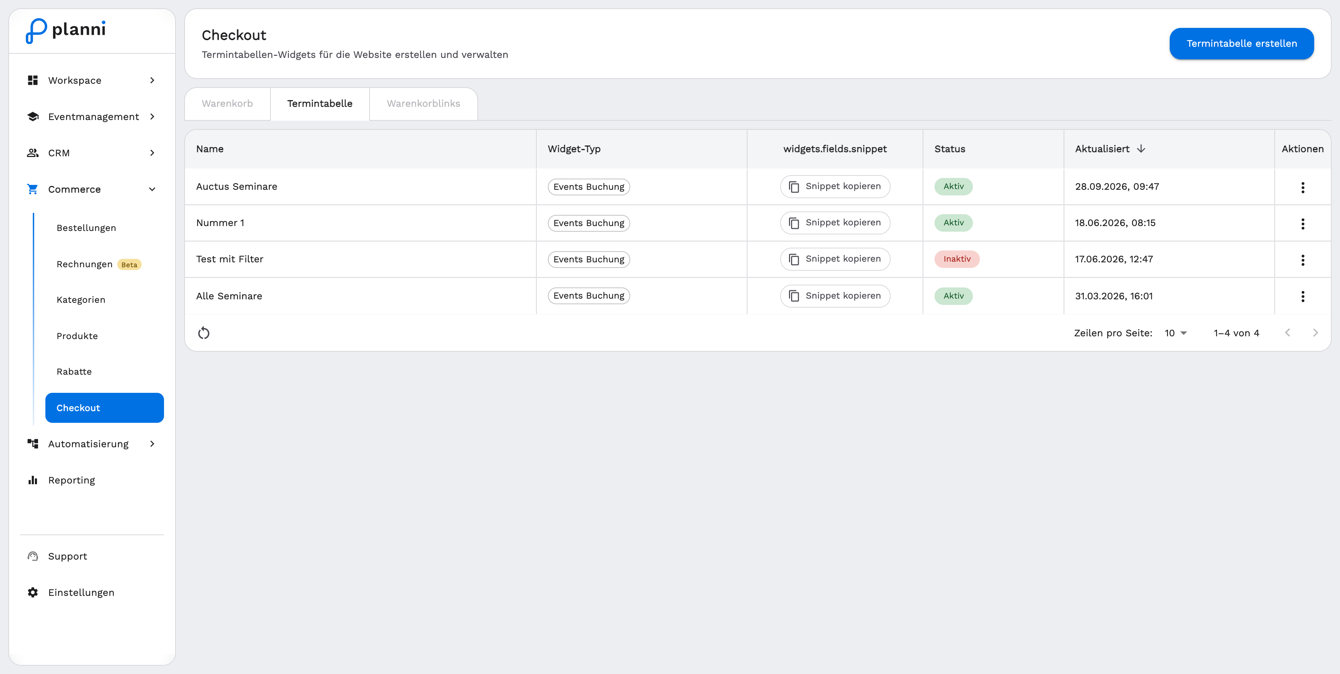This screenshot has width=1340, height=674.
Task: Open actions menu for Nummer 1
Action: [1303, 224]
